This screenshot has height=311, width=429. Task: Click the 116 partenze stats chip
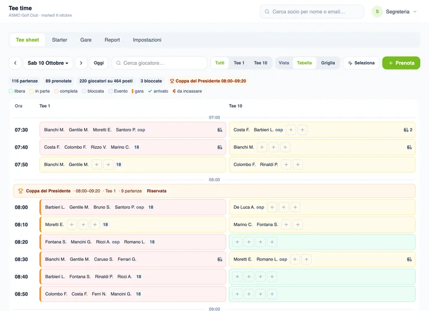(24, 81)
